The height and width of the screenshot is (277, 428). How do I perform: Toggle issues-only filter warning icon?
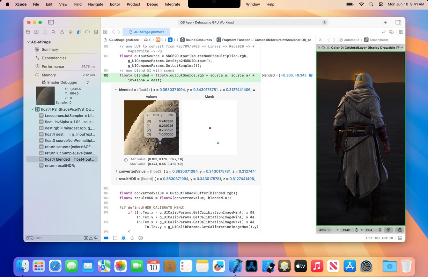(91, 238)
